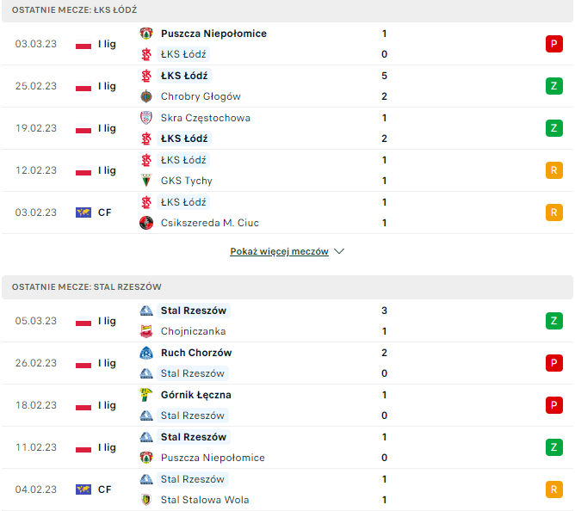
Task: Click the Ruch Chorzów team crest
Action: [145, 353]
